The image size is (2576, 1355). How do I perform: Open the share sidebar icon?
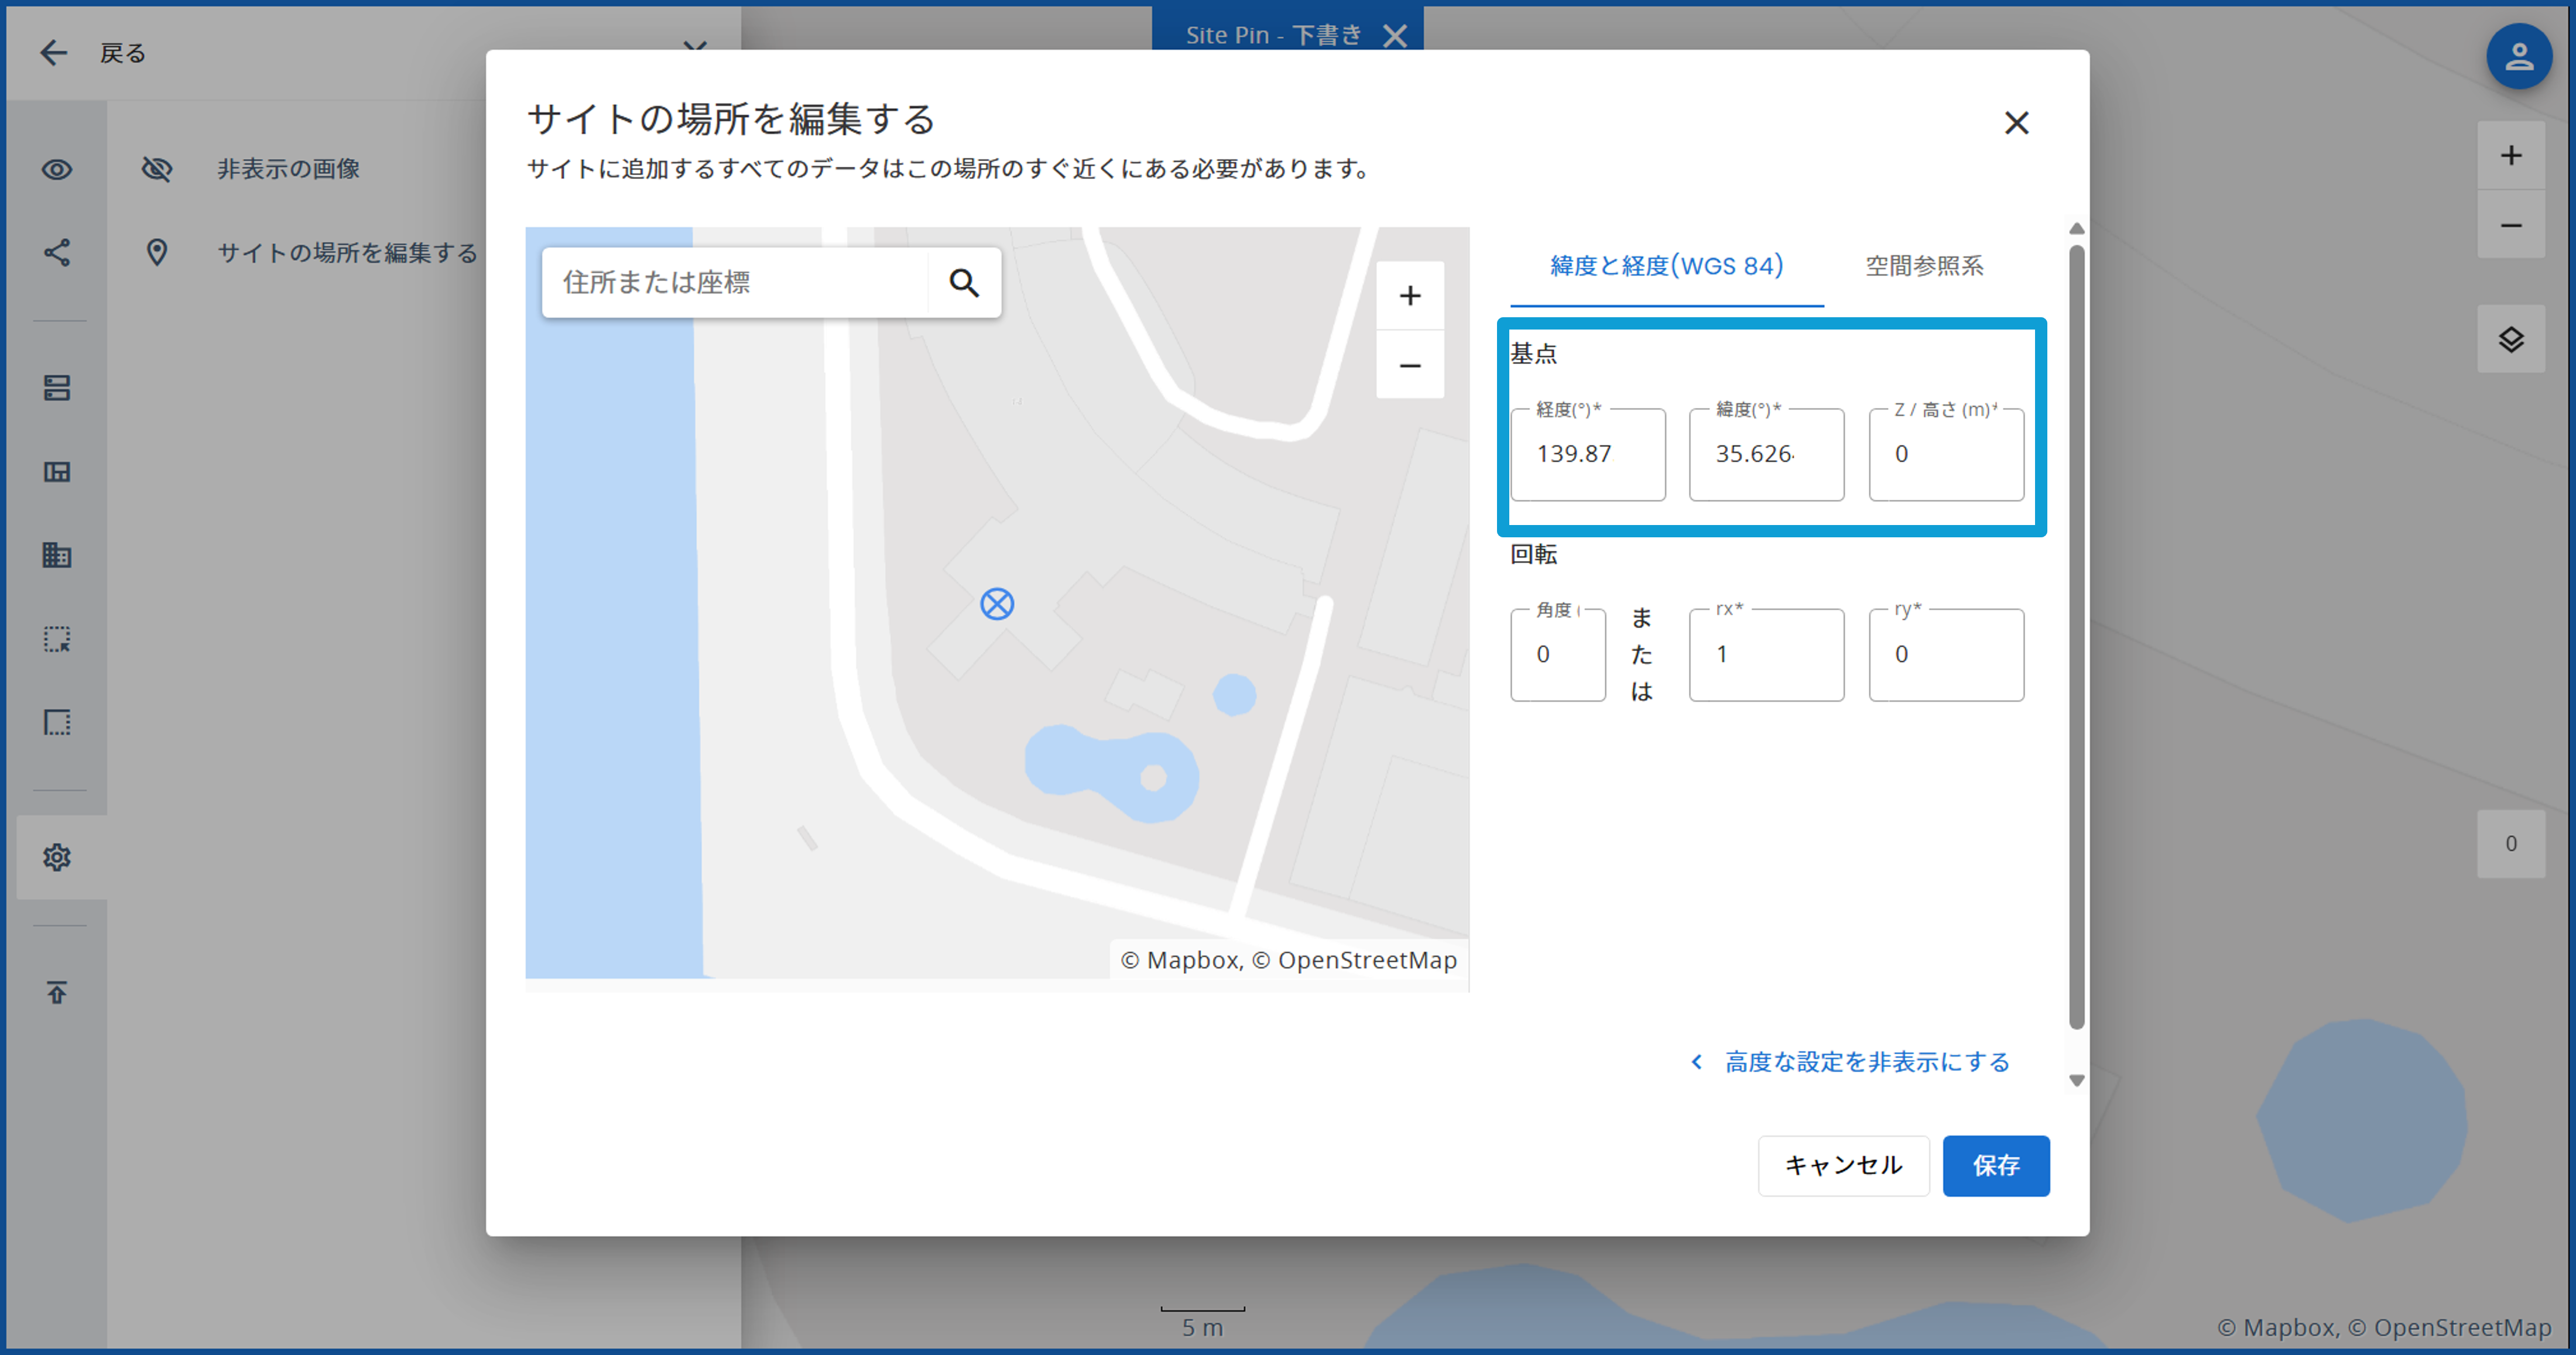(57, 253)
